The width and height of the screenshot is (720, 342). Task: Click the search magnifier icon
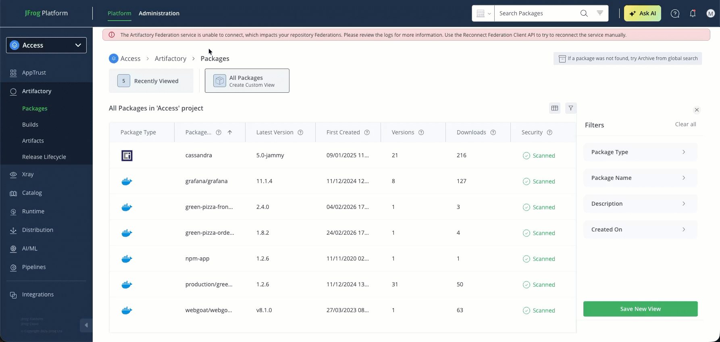(584, 13)
